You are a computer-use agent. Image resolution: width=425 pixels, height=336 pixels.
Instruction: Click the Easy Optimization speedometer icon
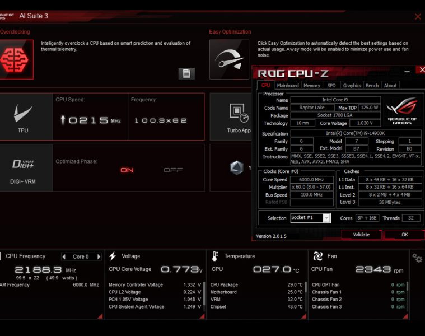[x=229, y=59]
